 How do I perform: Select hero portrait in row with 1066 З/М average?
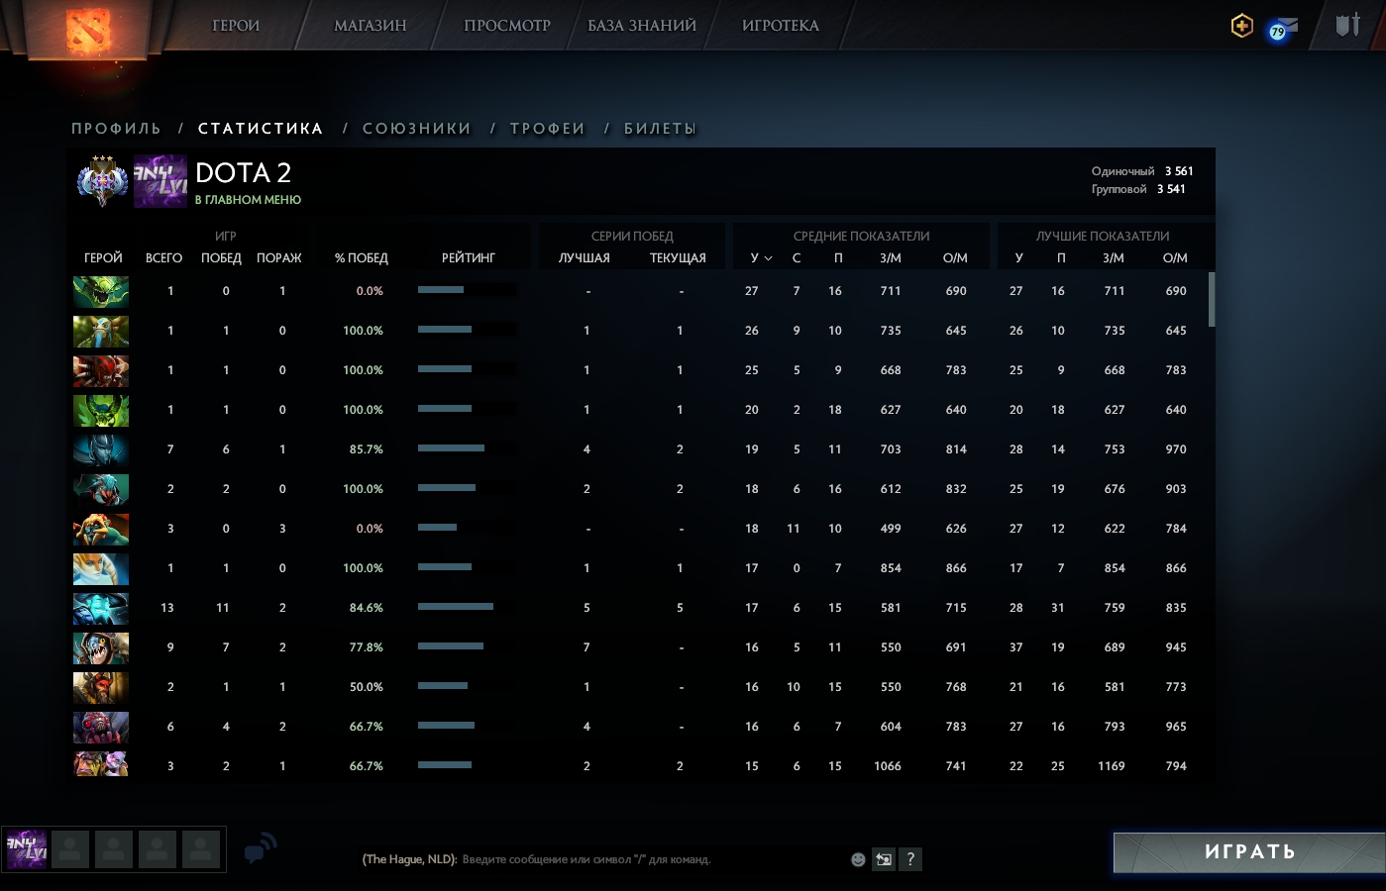tap(101, 763)
